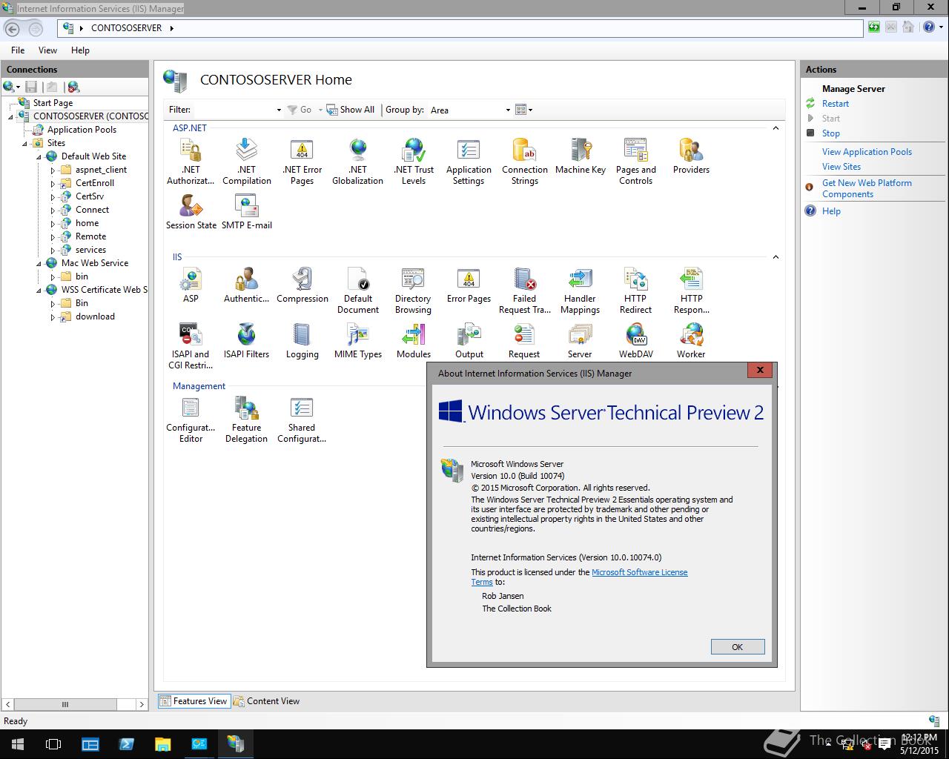
Task: Open Feature Delegation
Action: point(246,420)
